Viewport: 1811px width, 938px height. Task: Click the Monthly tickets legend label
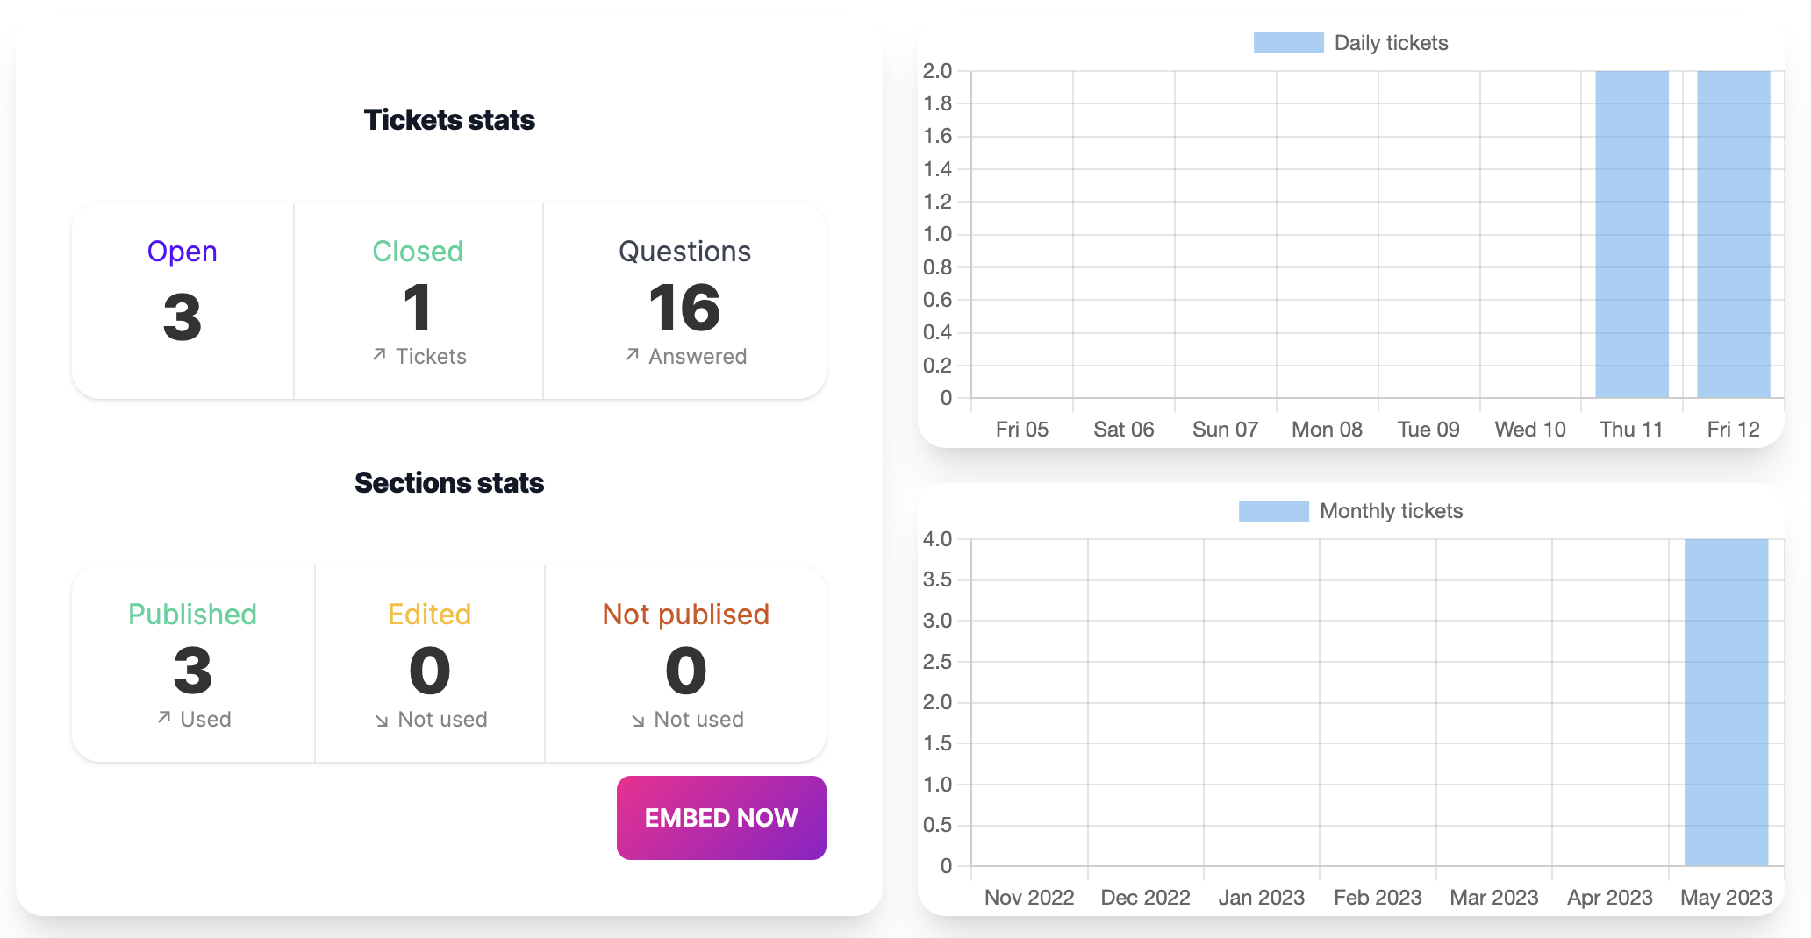(1391, 511)
